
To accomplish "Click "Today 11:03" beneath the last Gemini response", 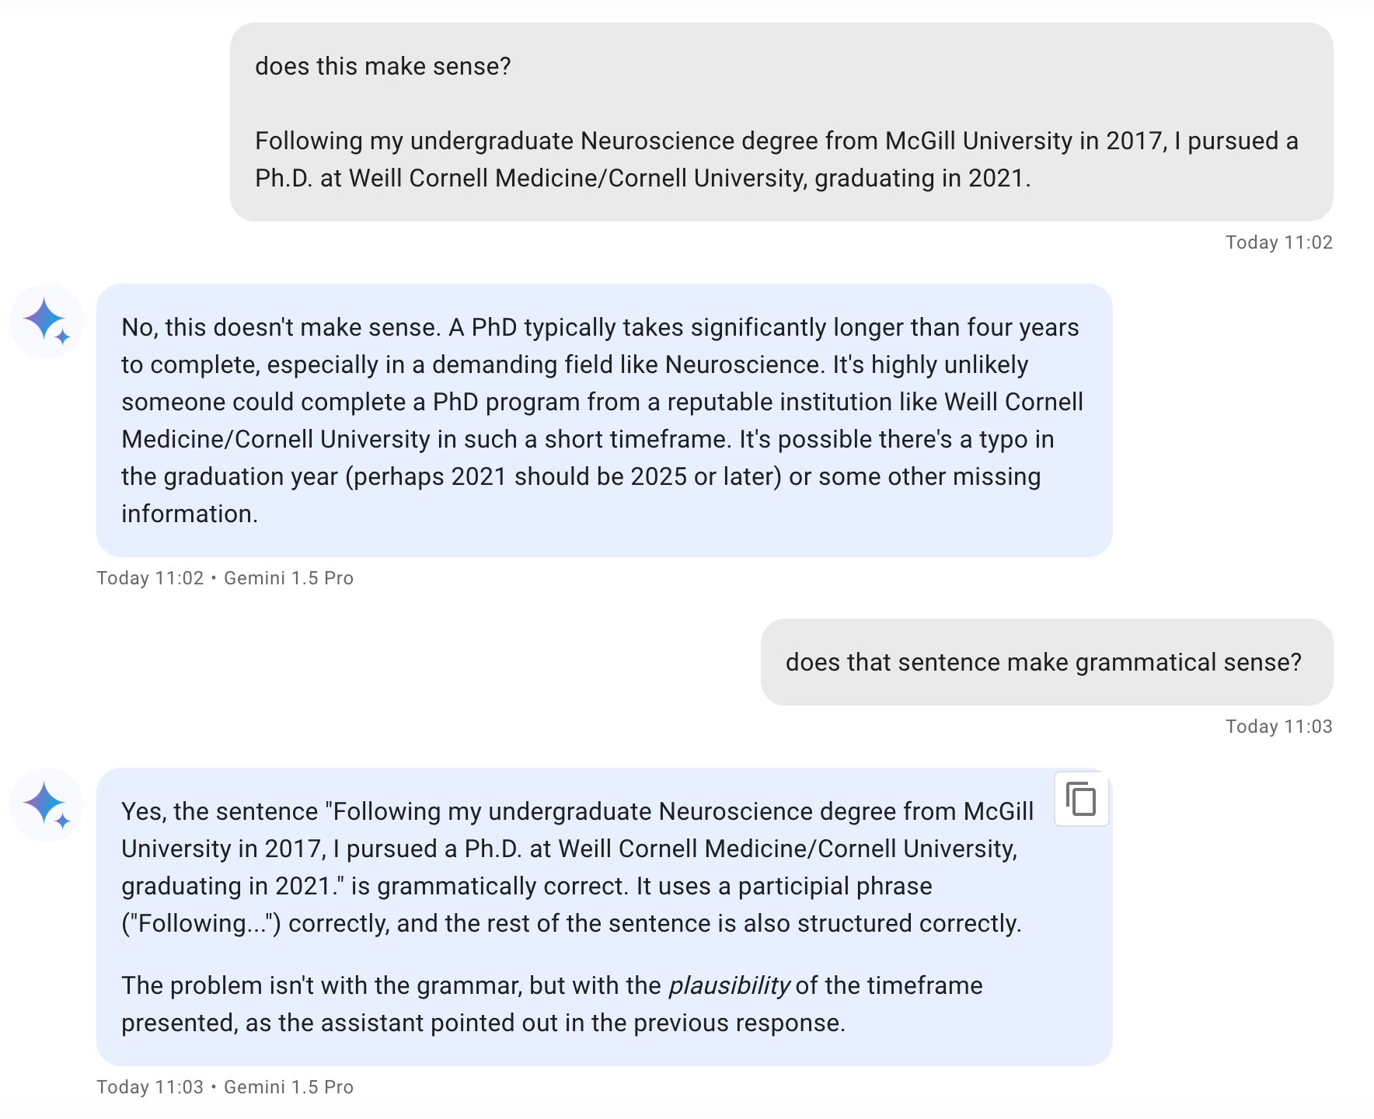I will [x=150, y=1087].
